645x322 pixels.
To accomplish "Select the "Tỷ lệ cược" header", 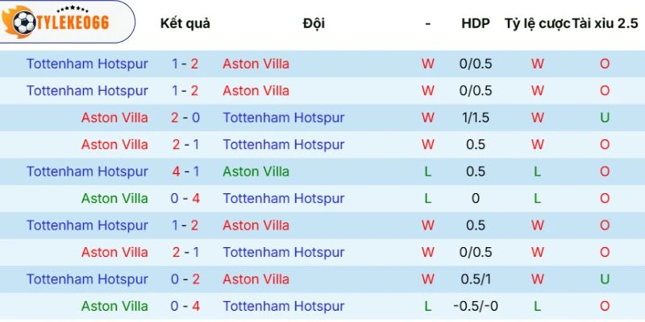I will pos(537,23).
